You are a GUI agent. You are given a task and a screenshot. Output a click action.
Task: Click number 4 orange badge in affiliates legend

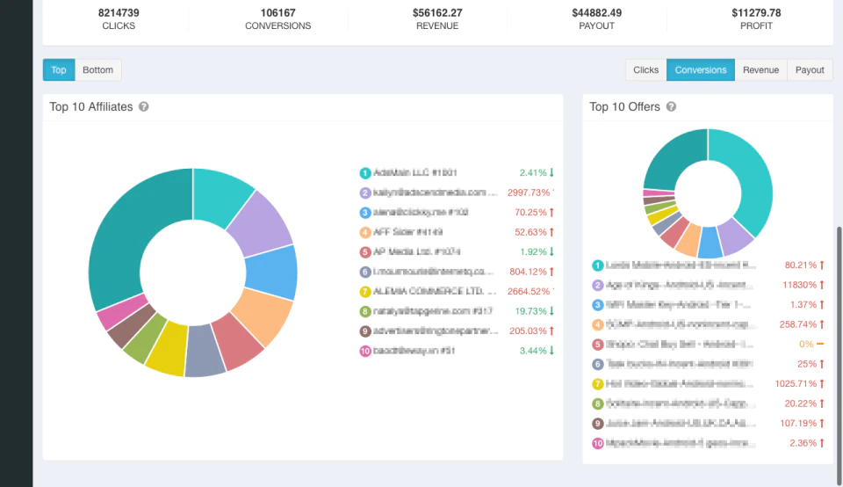[365, 232]
